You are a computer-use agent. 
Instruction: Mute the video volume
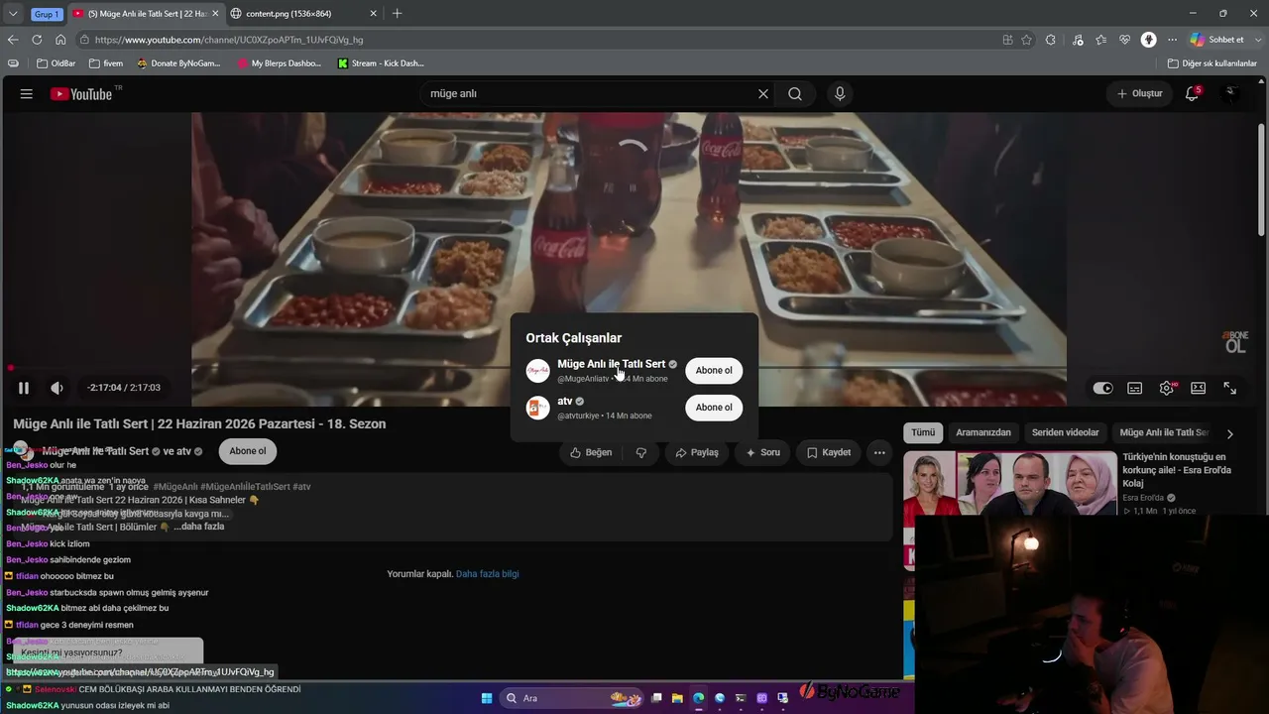click(57, 388)
